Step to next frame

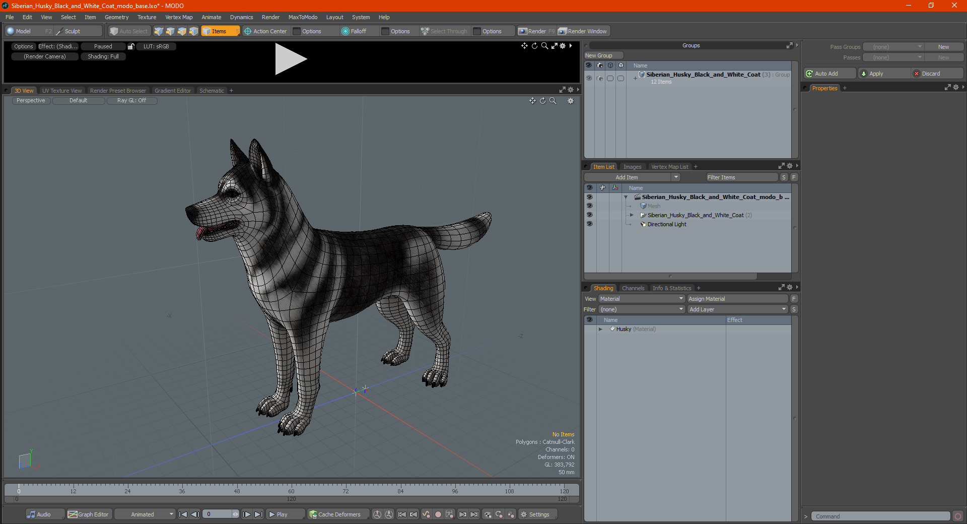(246, 514)
